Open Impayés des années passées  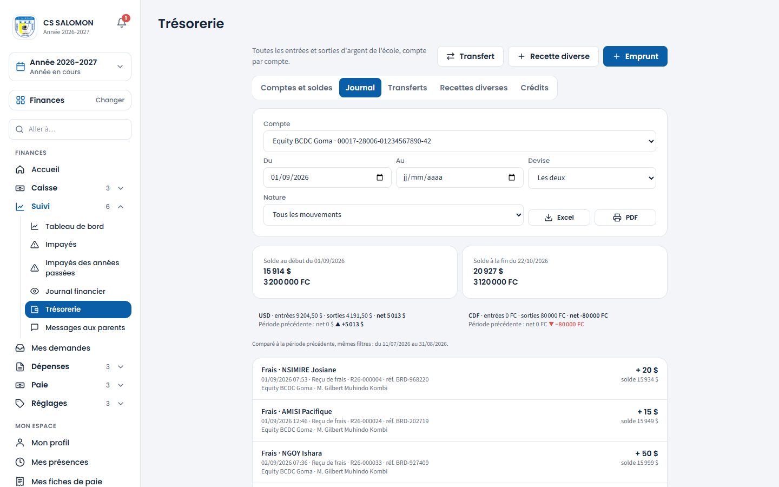(78, 268)
